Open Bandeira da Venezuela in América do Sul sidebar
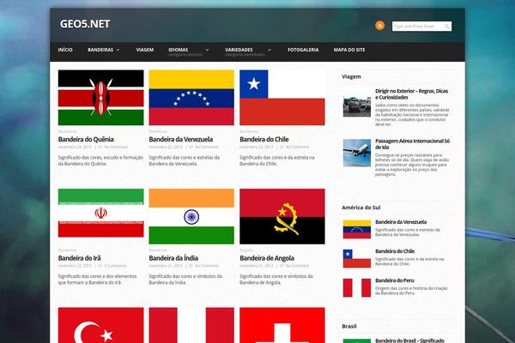 tap(401, 222)
